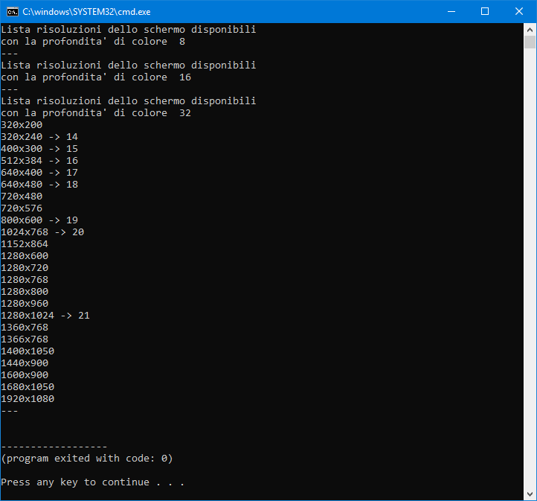
Task: Click the 1680x1050 resolution entry
Action: 28,387
